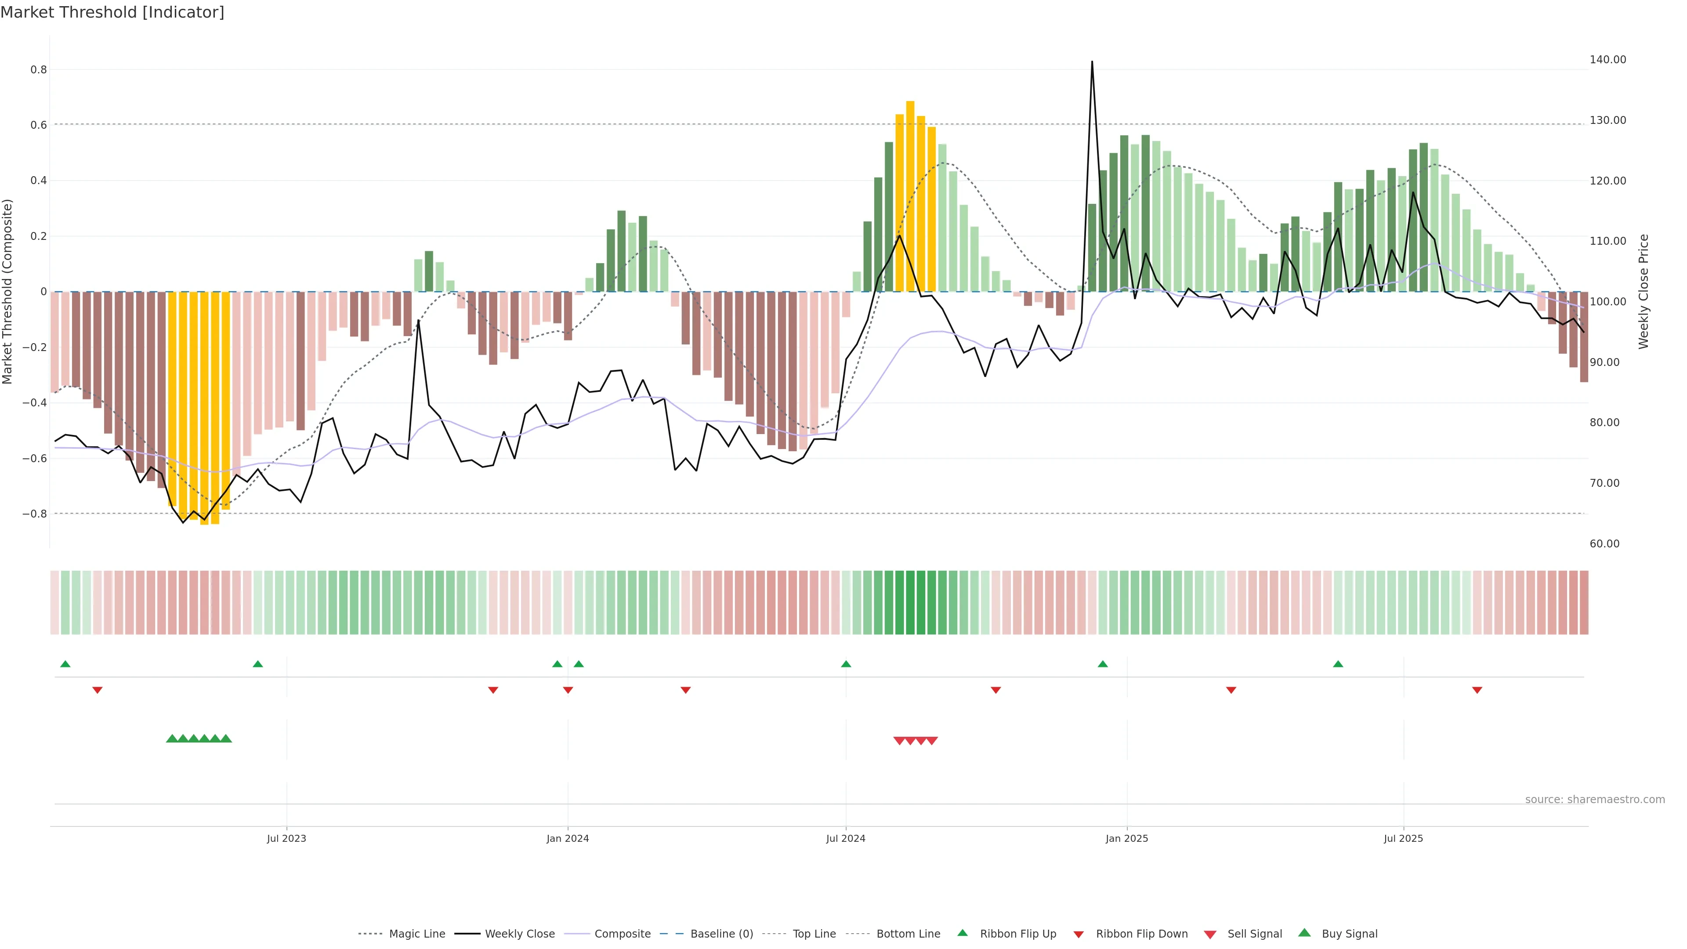
Task: Toggle the Composite legend entry
Action: (622, 934)
